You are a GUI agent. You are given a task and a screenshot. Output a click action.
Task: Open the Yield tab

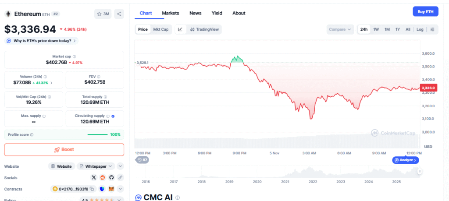pyautogui.click(x=217, y=13)
